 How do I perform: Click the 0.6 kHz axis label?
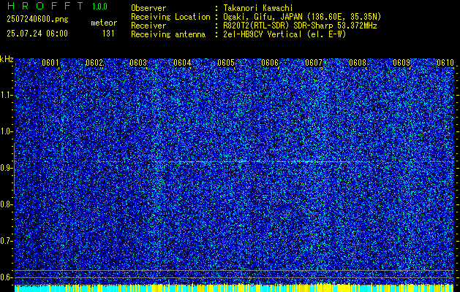pos(6,277)
